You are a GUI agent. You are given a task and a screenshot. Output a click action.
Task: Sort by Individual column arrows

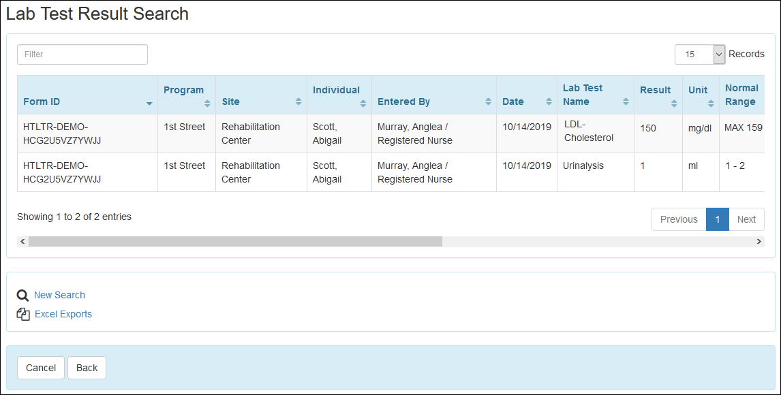363,103
